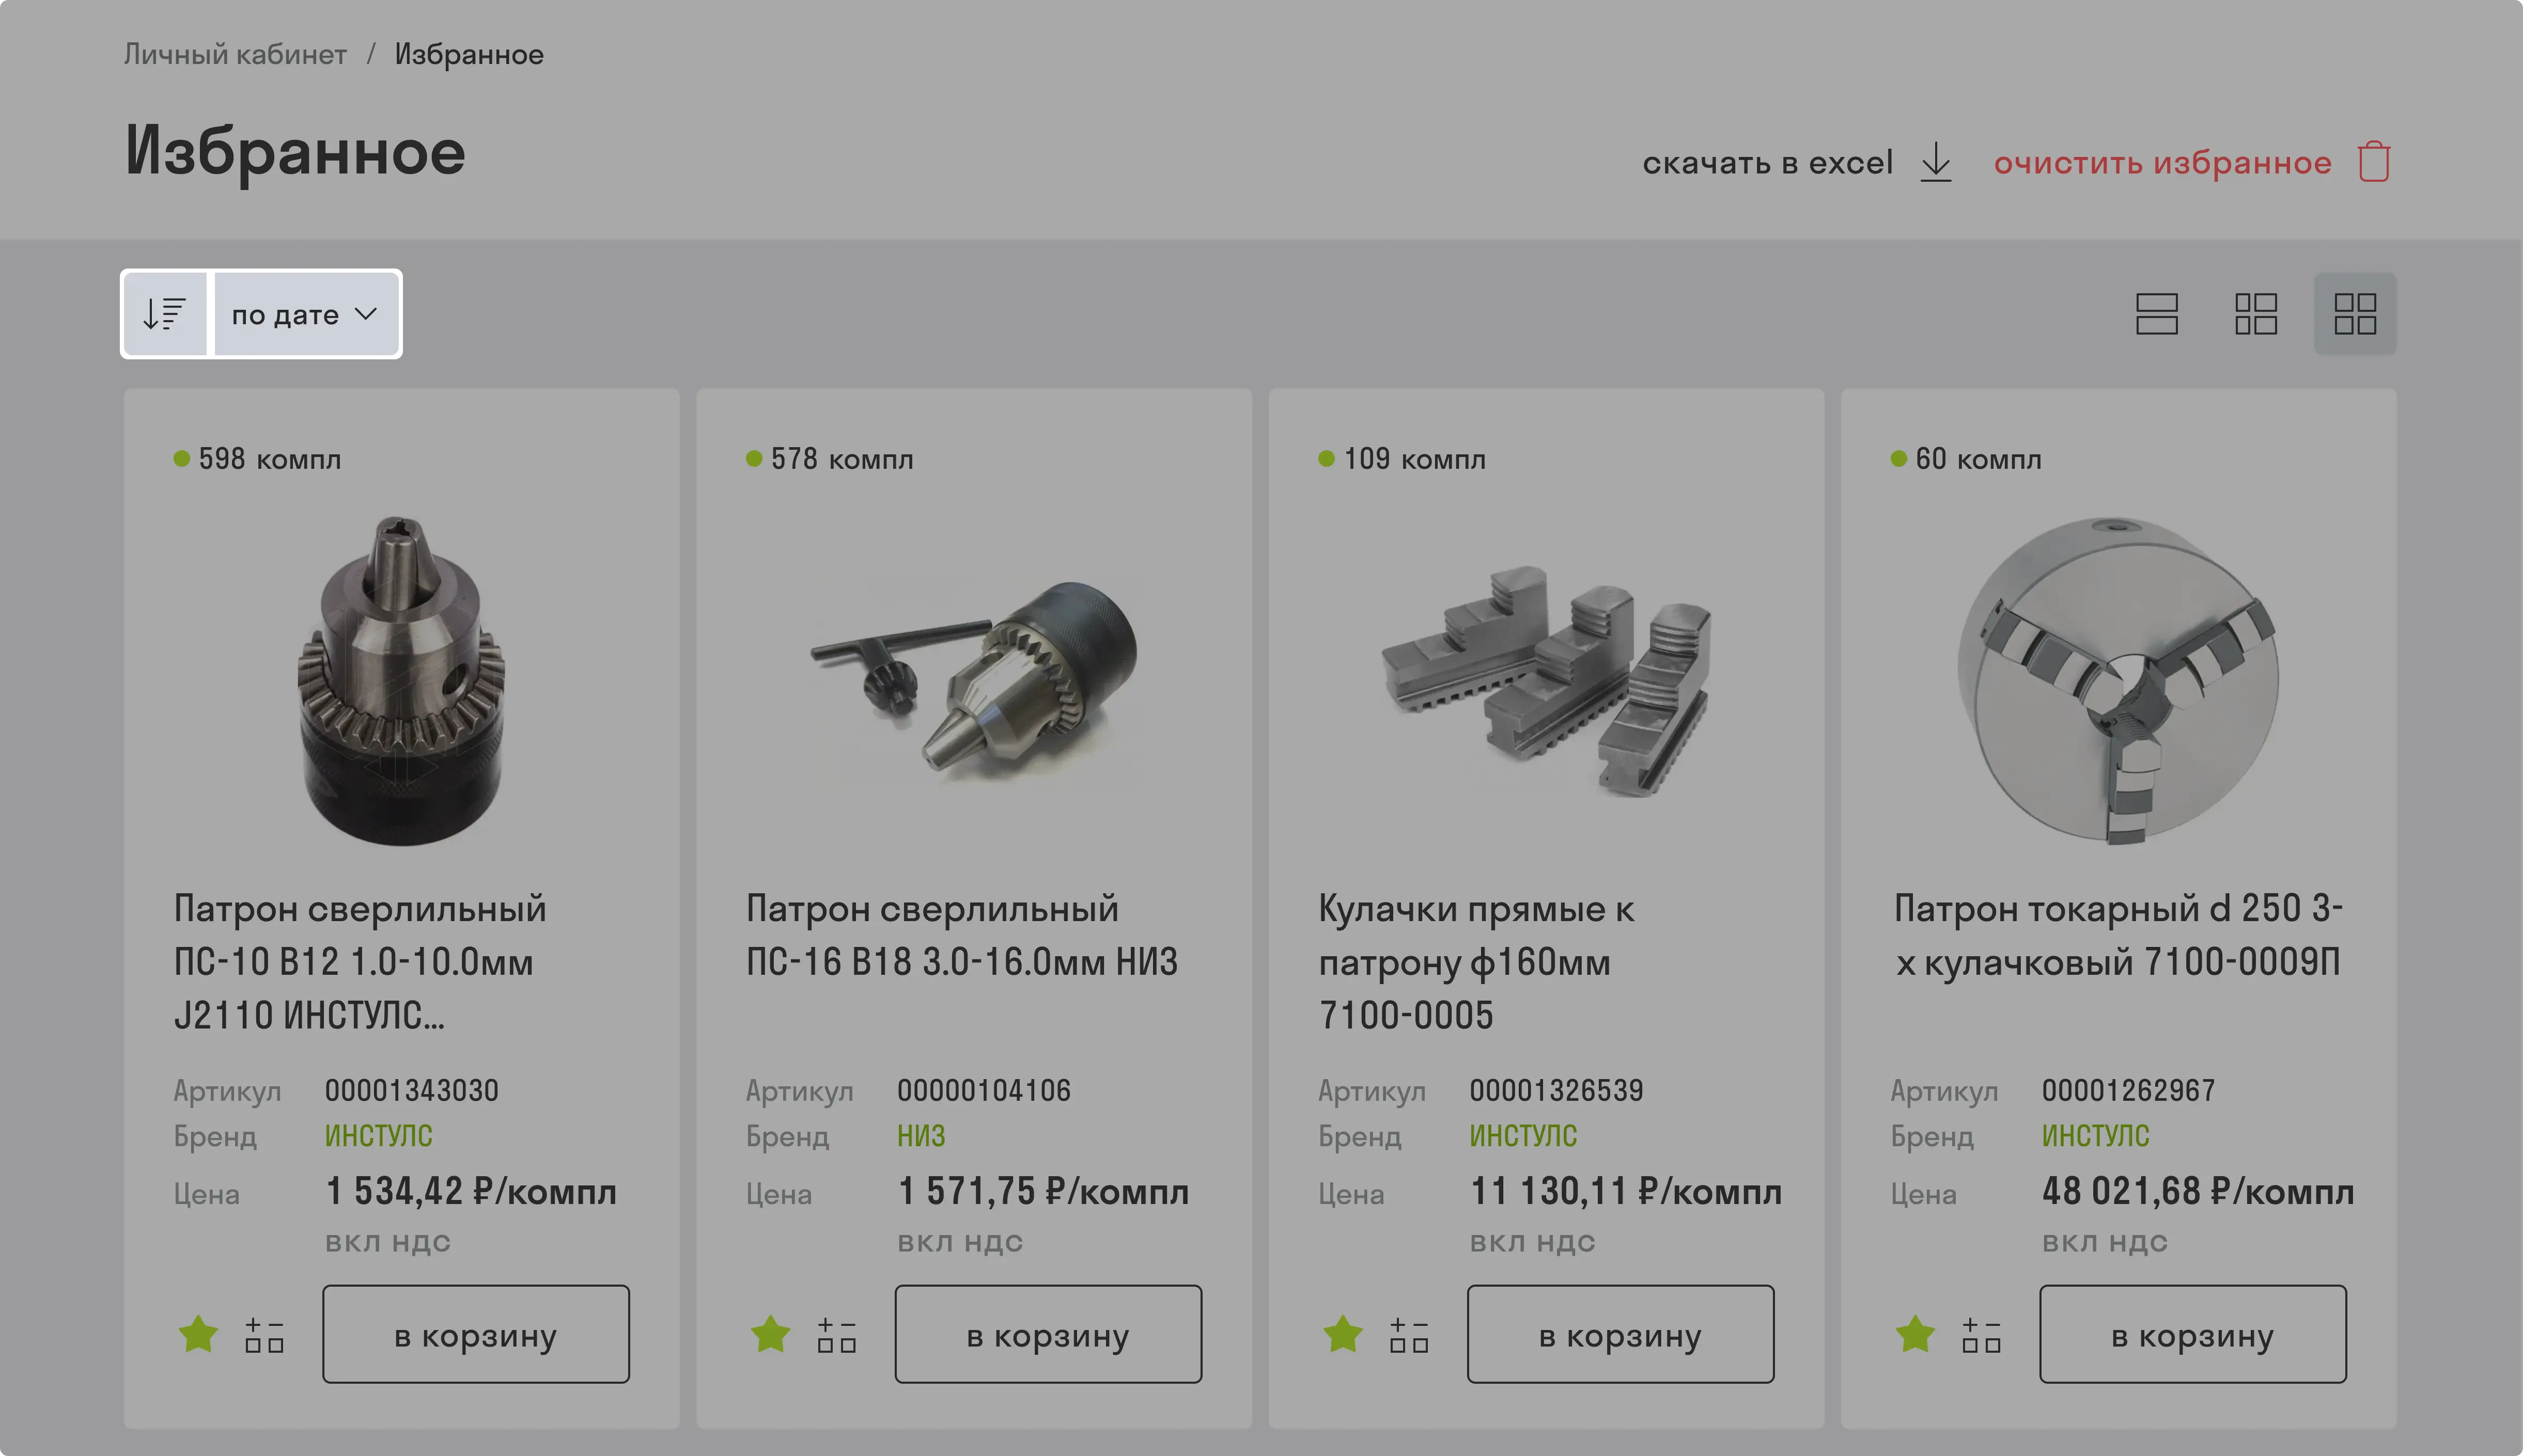Add ПС-10 B12 chuck 'в корзину'

(476, 1334)
